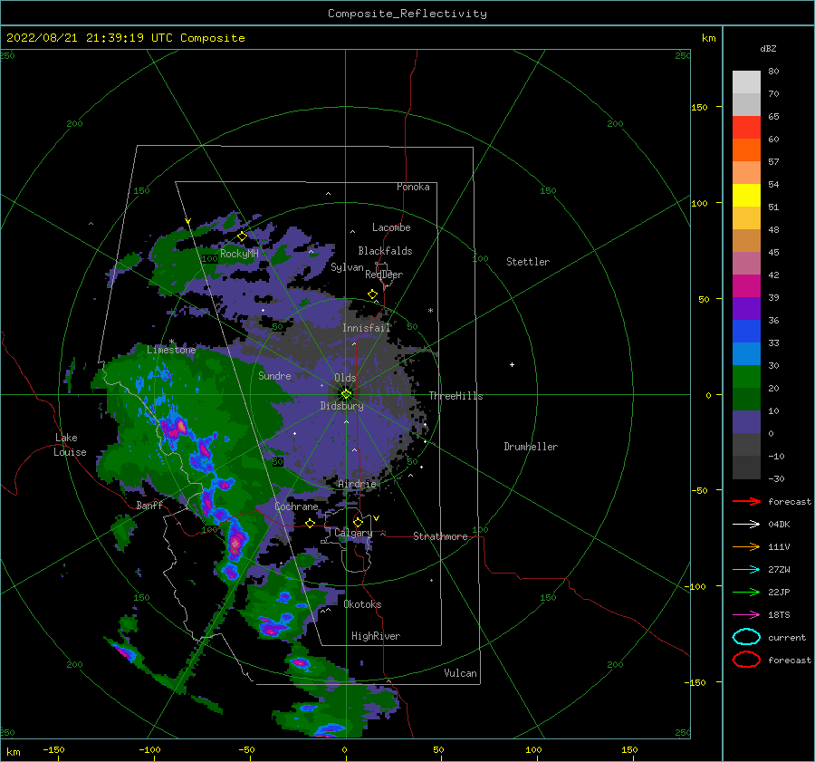Select the ThreeHills label
This screenshot has width=815, height=762.
coord(455,396)
